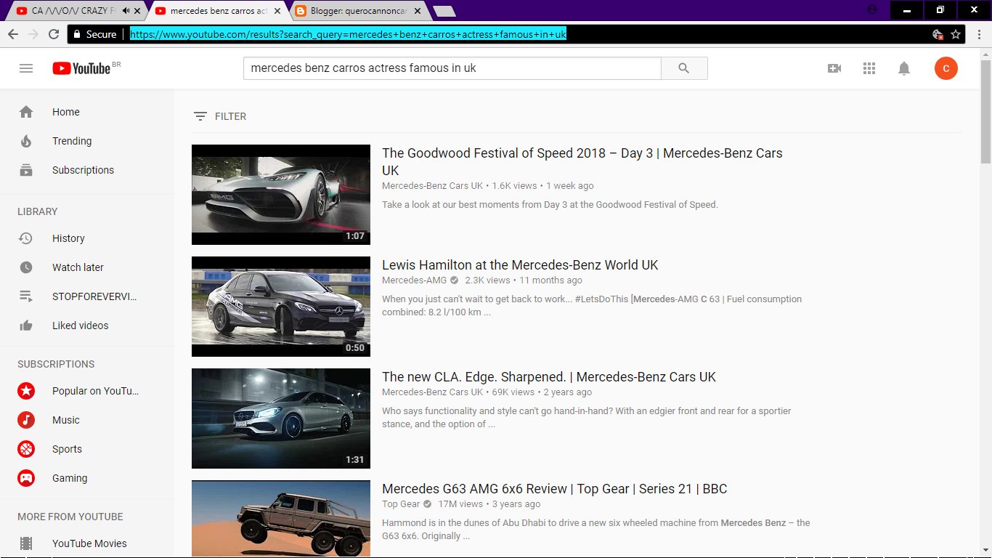This screenshot has width=992, height=558.
Task: Click 'Take a look at our best moments' description
Action: pos(550,205)
